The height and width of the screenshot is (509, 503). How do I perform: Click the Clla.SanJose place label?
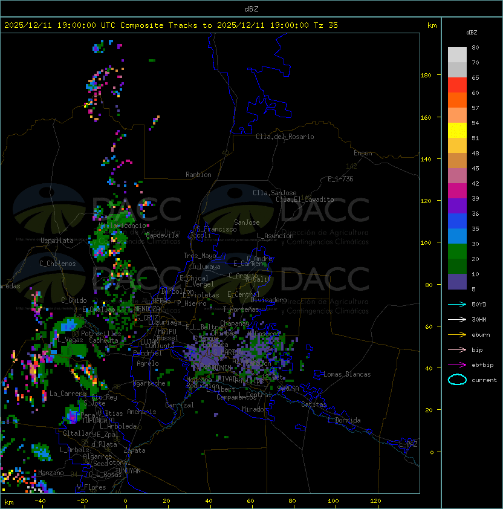pyautogui.click(x=274, y=193)
